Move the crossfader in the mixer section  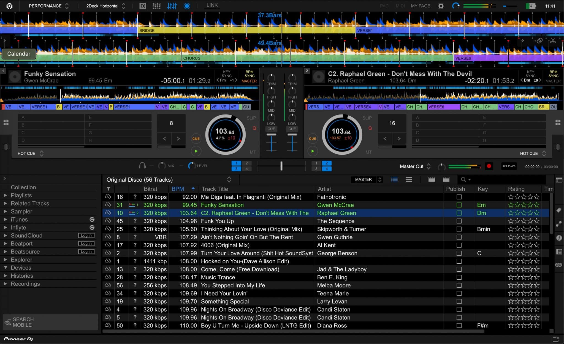(x=281, y=166)
